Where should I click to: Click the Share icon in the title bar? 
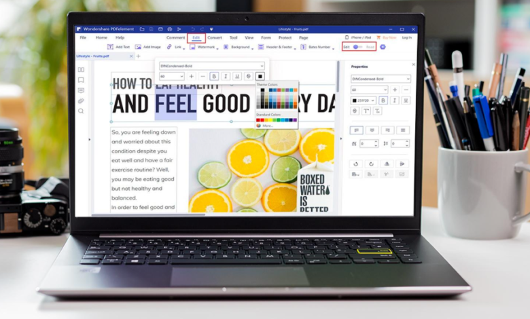pos(179,29)
